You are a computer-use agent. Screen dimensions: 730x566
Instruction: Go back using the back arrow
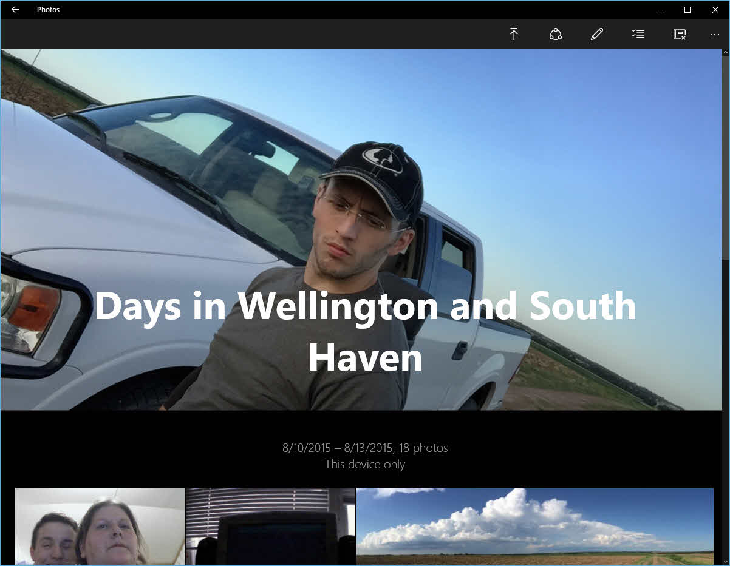point(15,10)
